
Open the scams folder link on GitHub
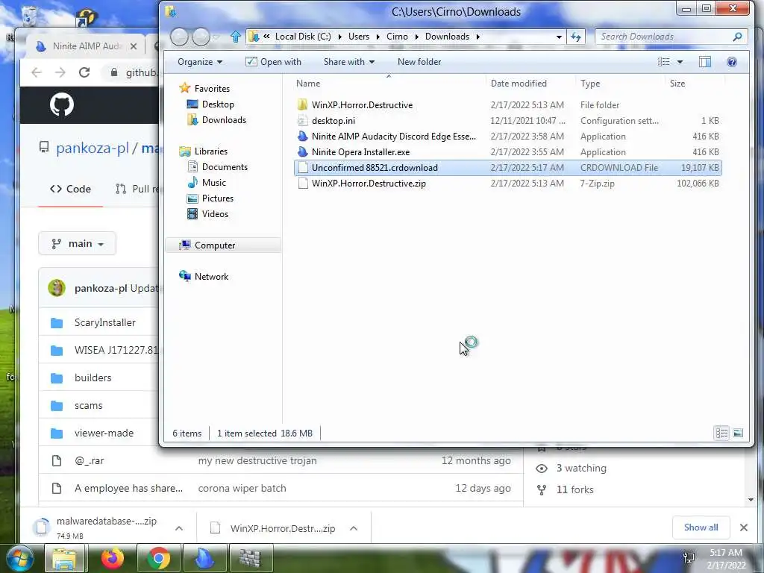tap(88, 405)
